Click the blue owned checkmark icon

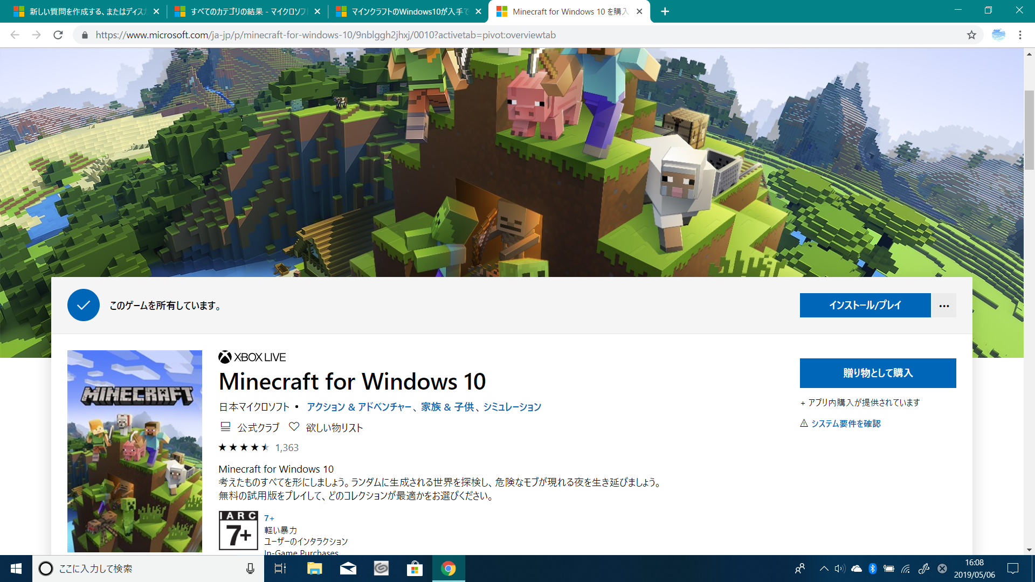point(84,305)
